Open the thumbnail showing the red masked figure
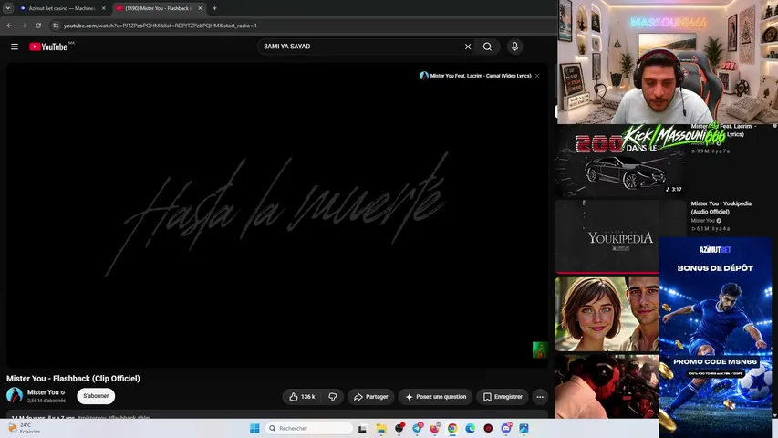 click(607, 386)
